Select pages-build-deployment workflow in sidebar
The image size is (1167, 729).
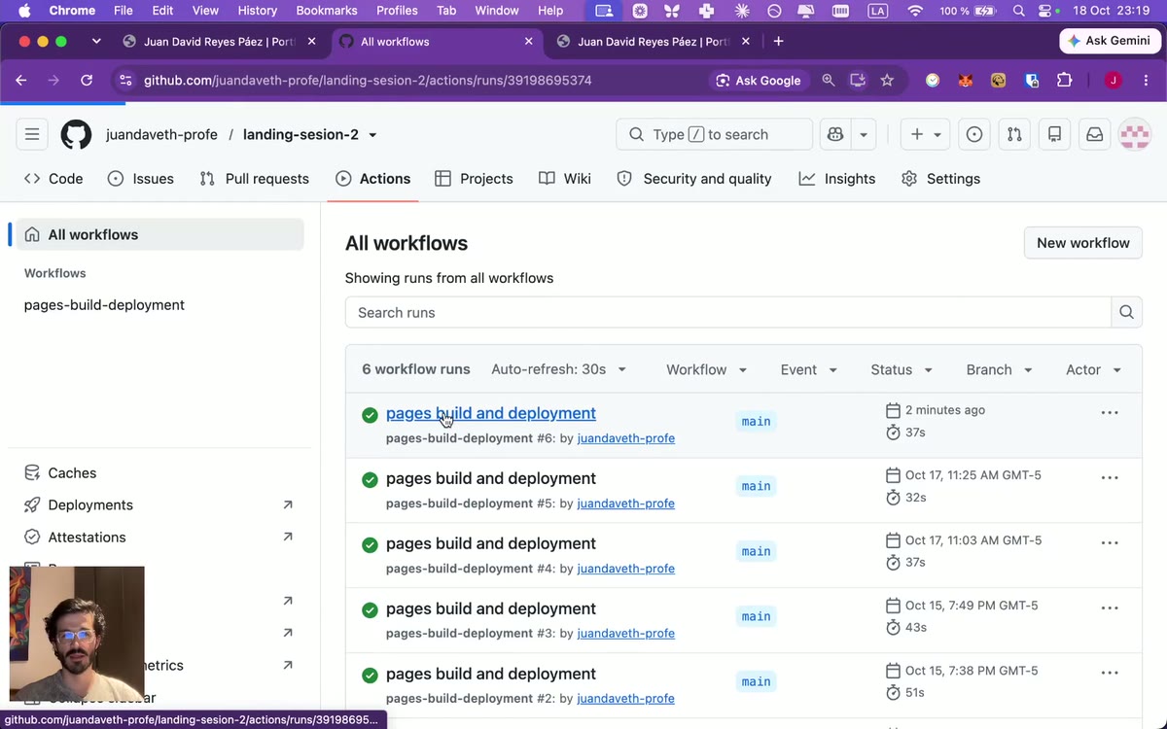[104, 305]
